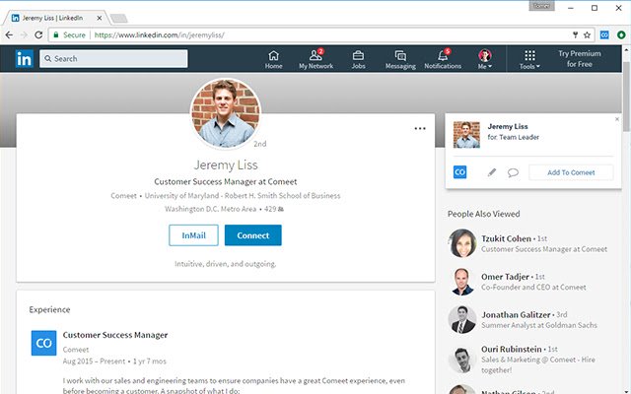Open the Messaging icon
The width and height of the screenshot is (631, 394).
(x=399, y=58)
